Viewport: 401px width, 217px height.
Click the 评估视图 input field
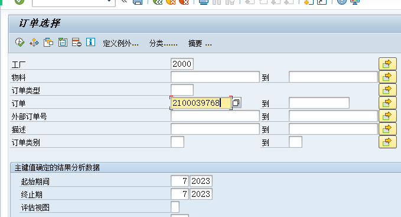[x=175, y=207]
